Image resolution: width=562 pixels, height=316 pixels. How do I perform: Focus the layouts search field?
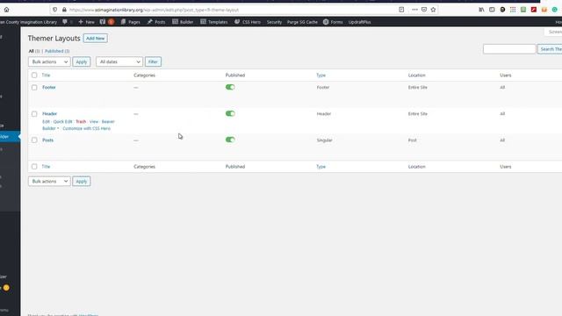click(509, 49)
